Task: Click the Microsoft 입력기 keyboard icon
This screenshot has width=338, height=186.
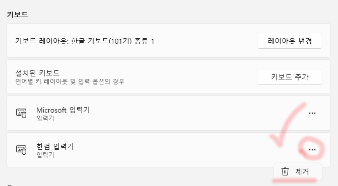Action: coord(21,113)
